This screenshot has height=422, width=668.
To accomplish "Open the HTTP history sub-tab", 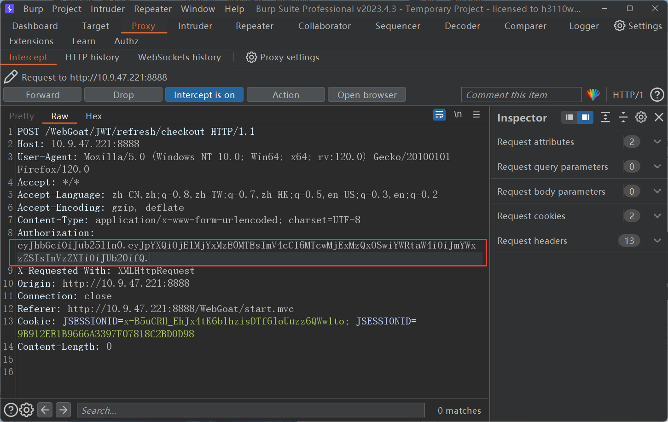I will [x=92, y=57].
